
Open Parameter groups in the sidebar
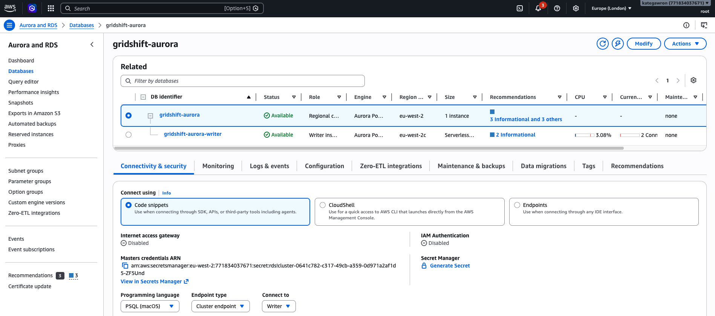(30, 181)
